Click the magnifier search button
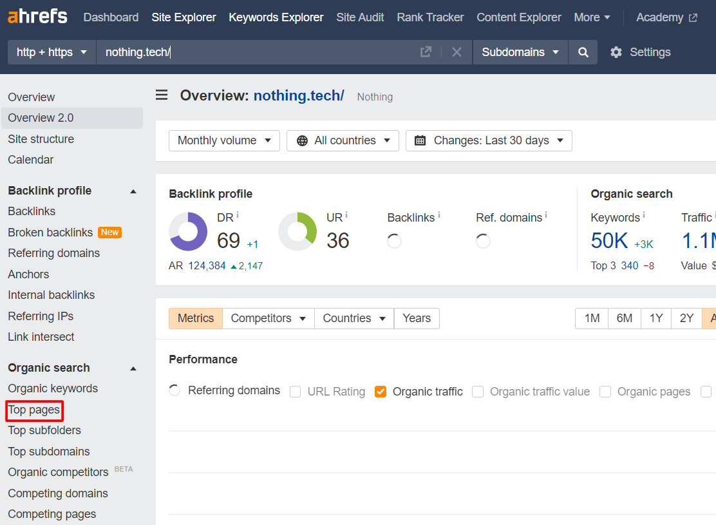Screen dimensions: 716x525 [583, 52]
